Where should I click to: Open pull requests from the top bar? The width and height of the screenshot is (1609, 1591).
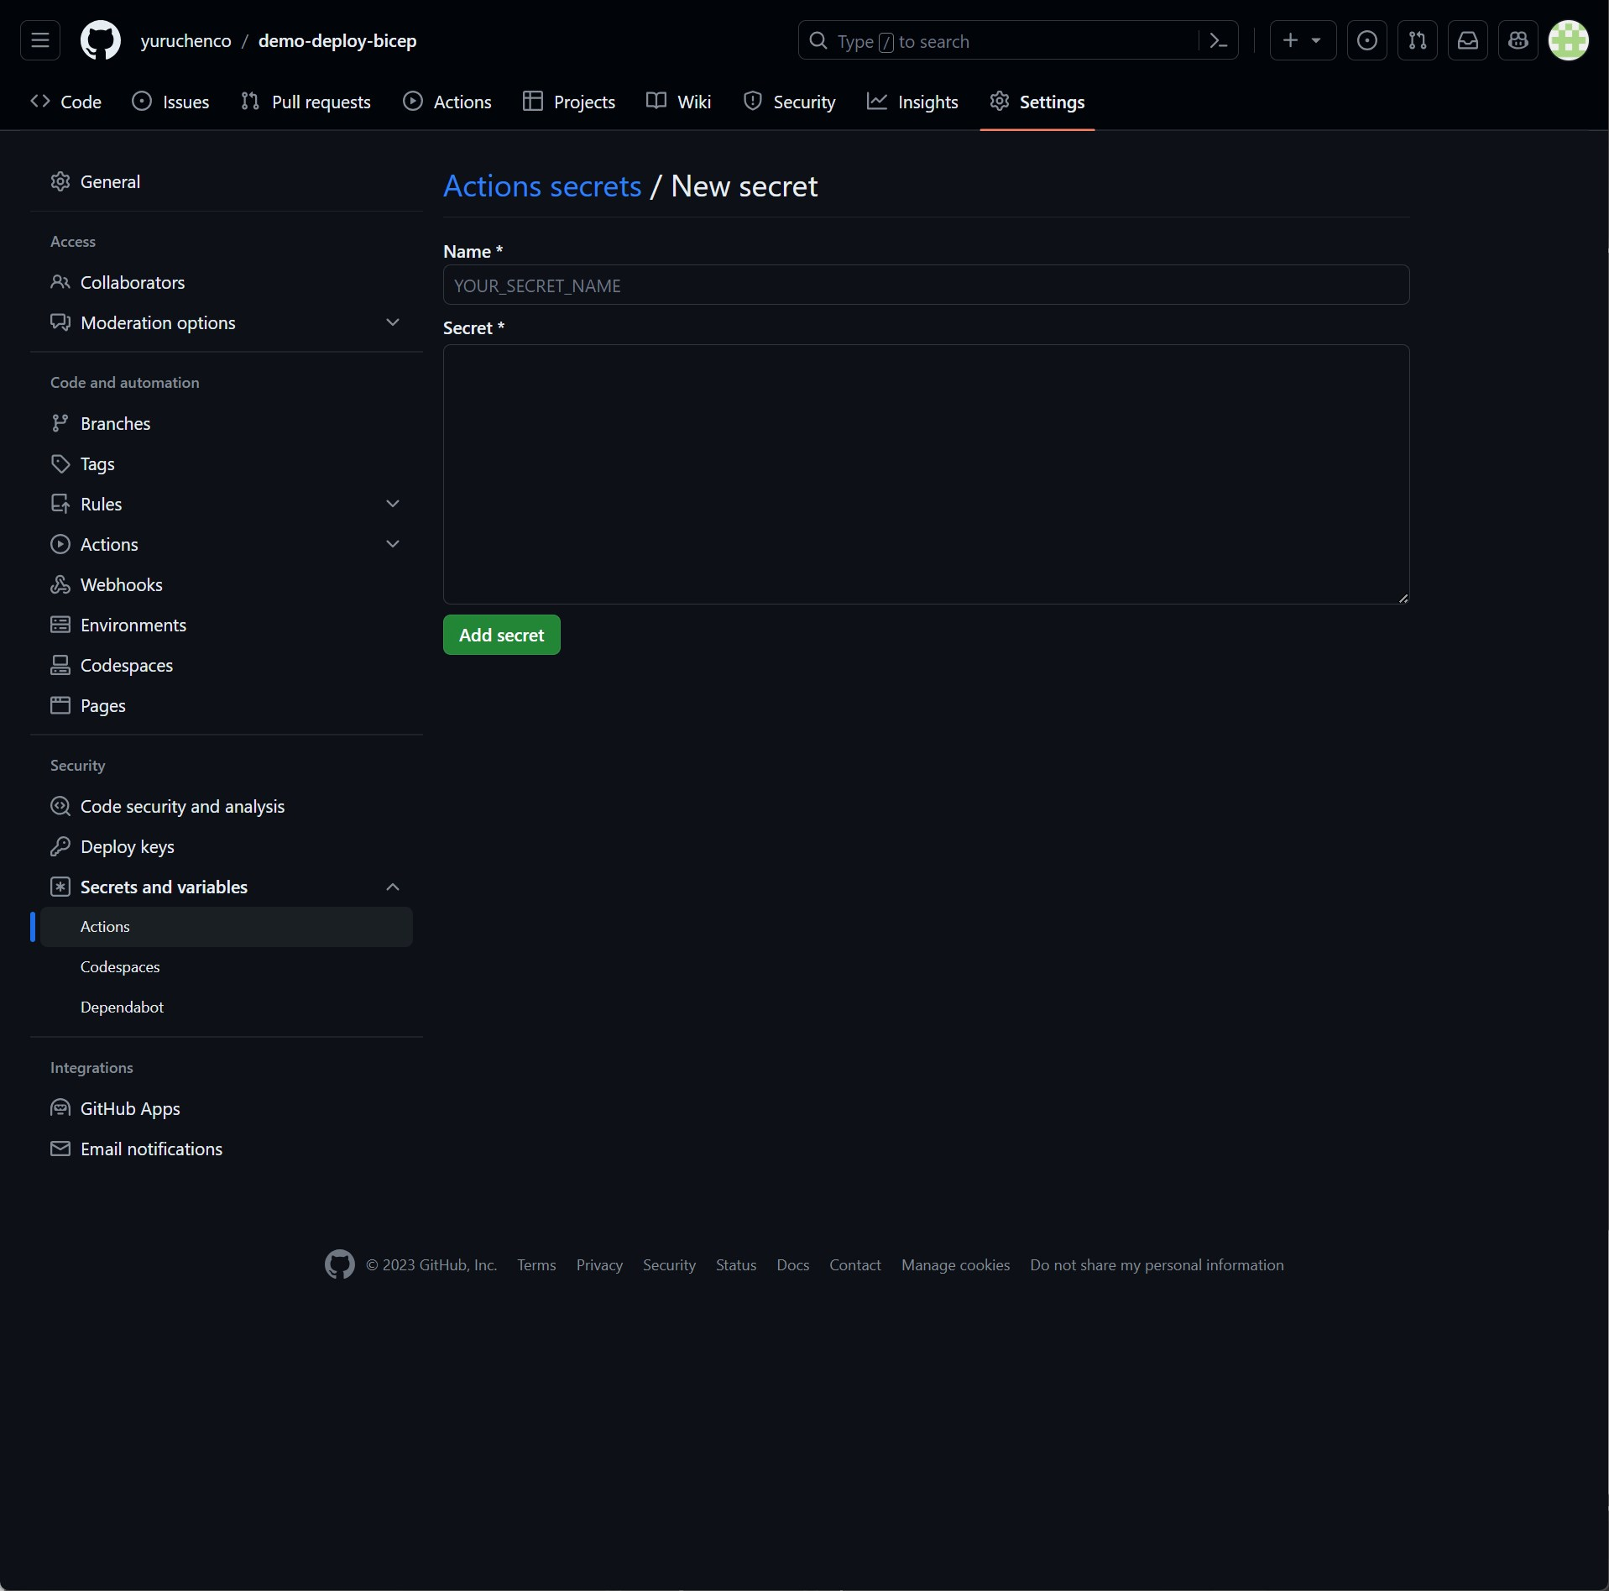pyautogui.click(x=1418, y=40)
